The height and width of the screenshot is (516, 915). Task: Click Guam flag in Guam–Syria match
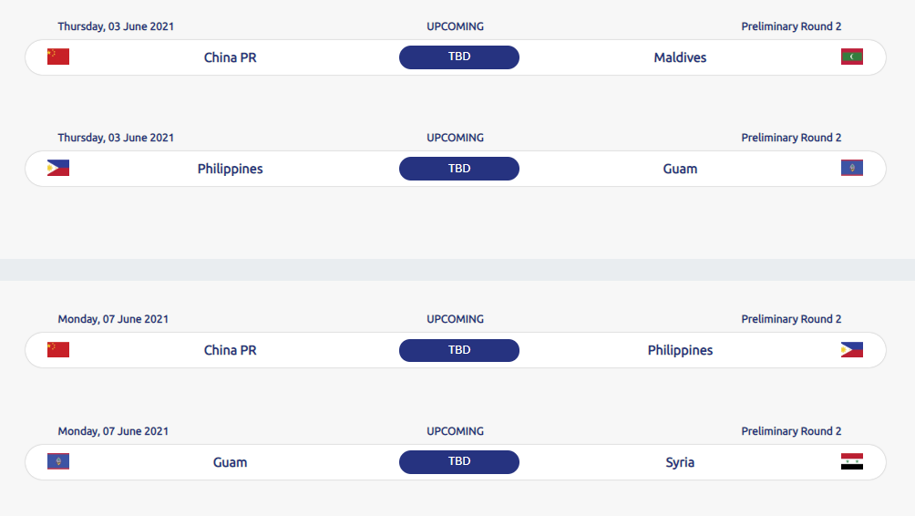[58, 461]
